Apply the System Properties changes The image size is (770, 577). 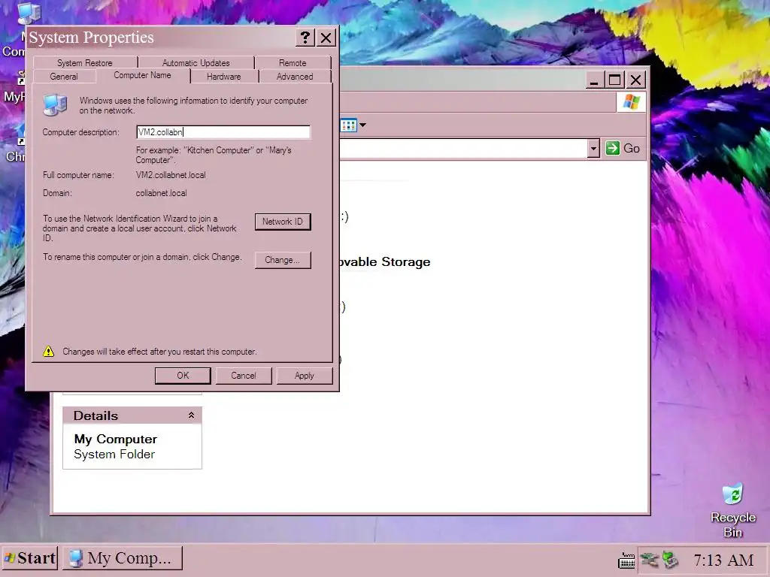click(305, 376)
